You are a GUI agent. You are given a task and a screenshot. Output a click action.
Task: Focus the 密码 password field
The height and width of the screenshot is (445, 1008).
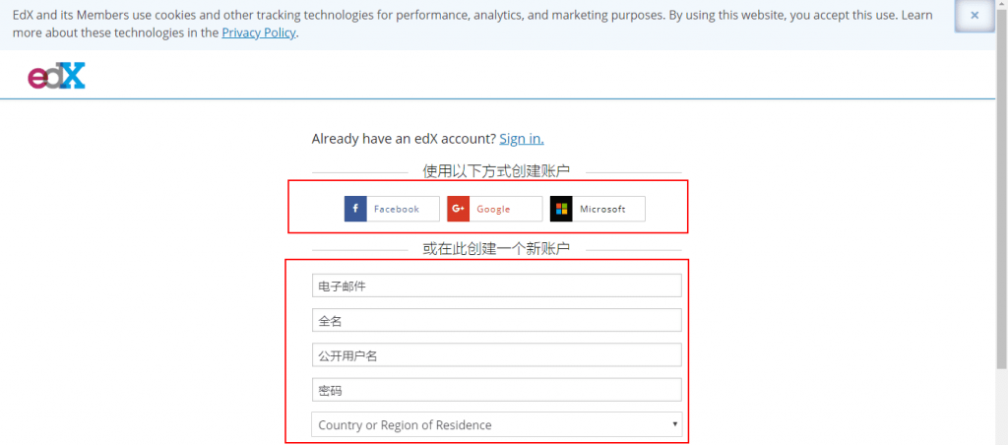[496, 390]
